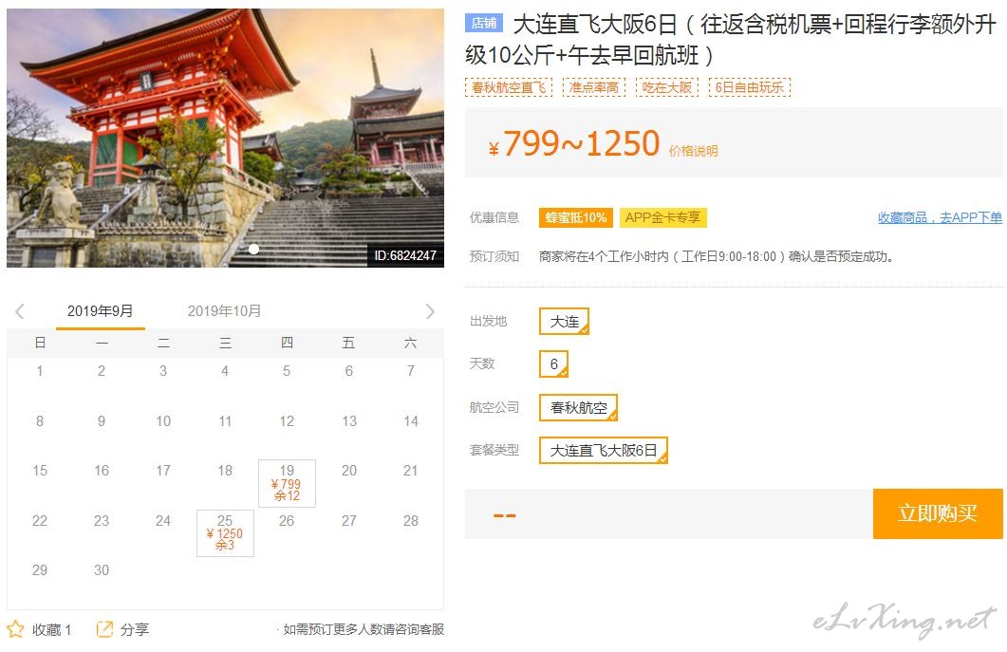Choose September 25 priced ¥1250

(x=225, y=533)
